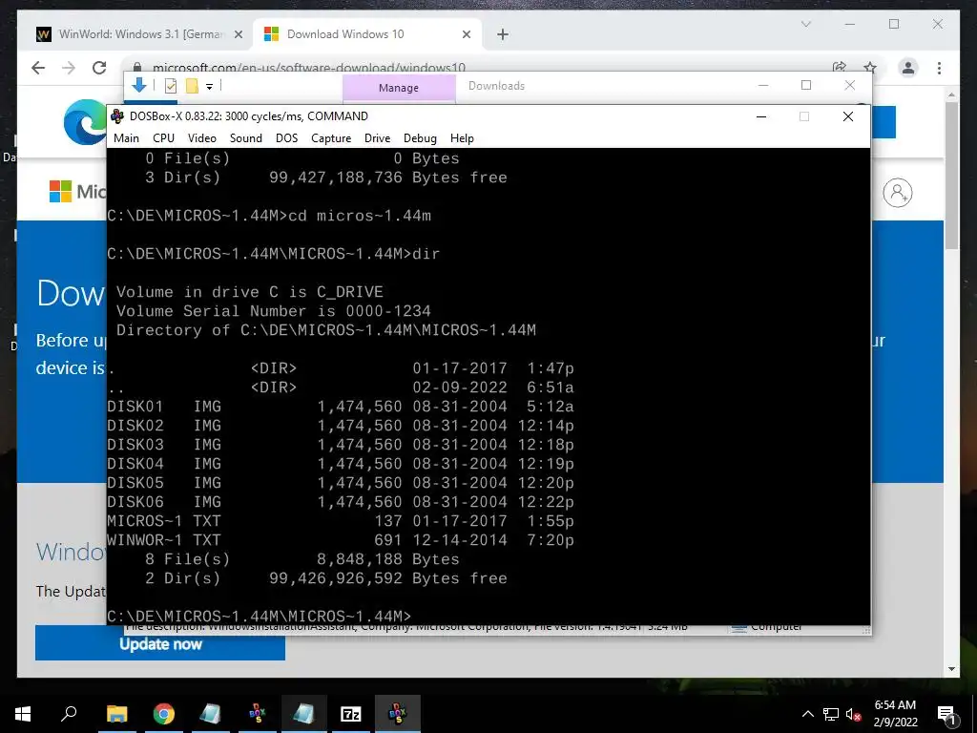
Task: Open 7-Zip from the taskbar
Action: [351, 714]
